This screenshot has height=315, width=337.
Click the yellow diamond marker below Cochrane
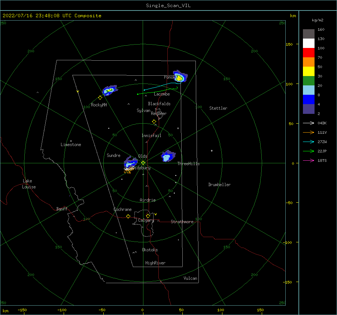tap(128, 216)
